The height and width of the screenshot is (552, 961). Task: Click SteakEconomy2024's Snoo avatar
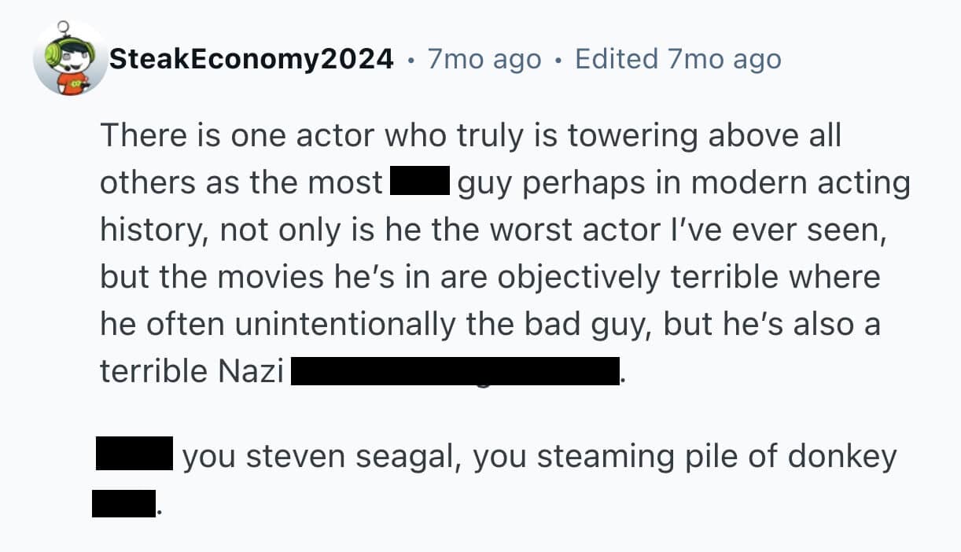pos(71,59)
